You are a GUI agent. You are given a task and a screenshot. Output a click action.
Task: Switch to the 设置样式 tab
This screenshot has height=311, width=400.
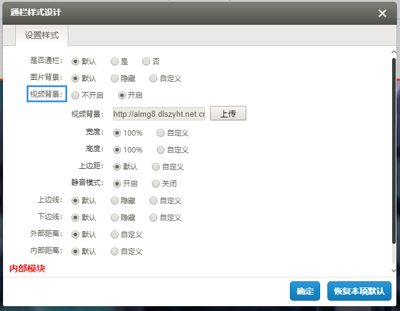click(42, 35)
